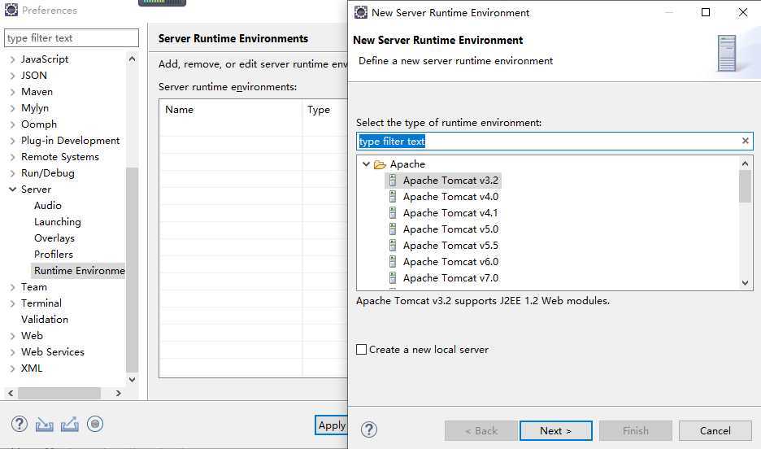The image size is (761, 449).
Task: Select the Validation preference page
Action: [45, 320]
